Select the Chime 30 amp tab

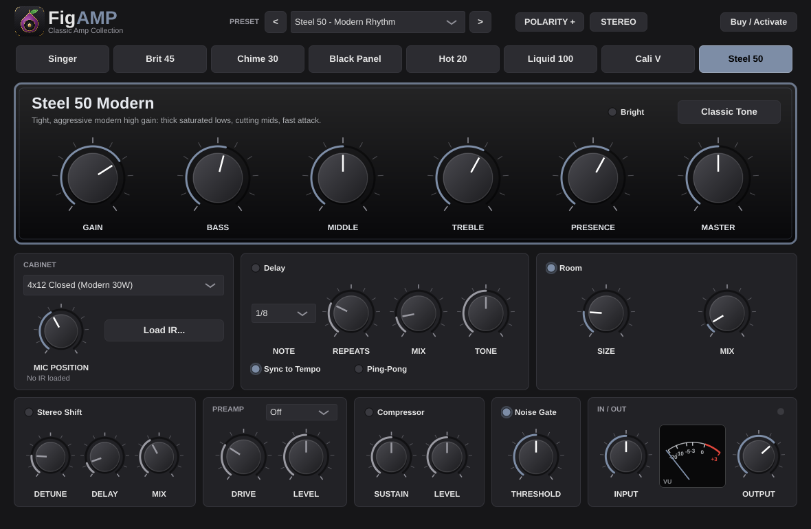click(258, 59)
